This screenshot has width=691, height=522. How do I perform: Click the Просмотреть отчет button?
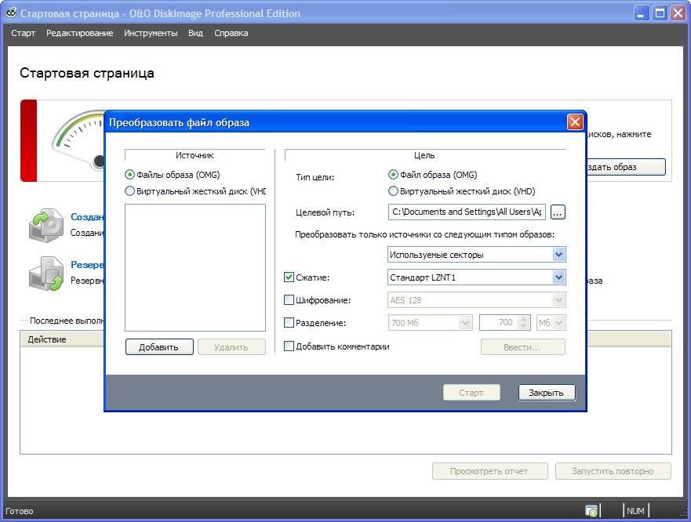click(489, 471)
